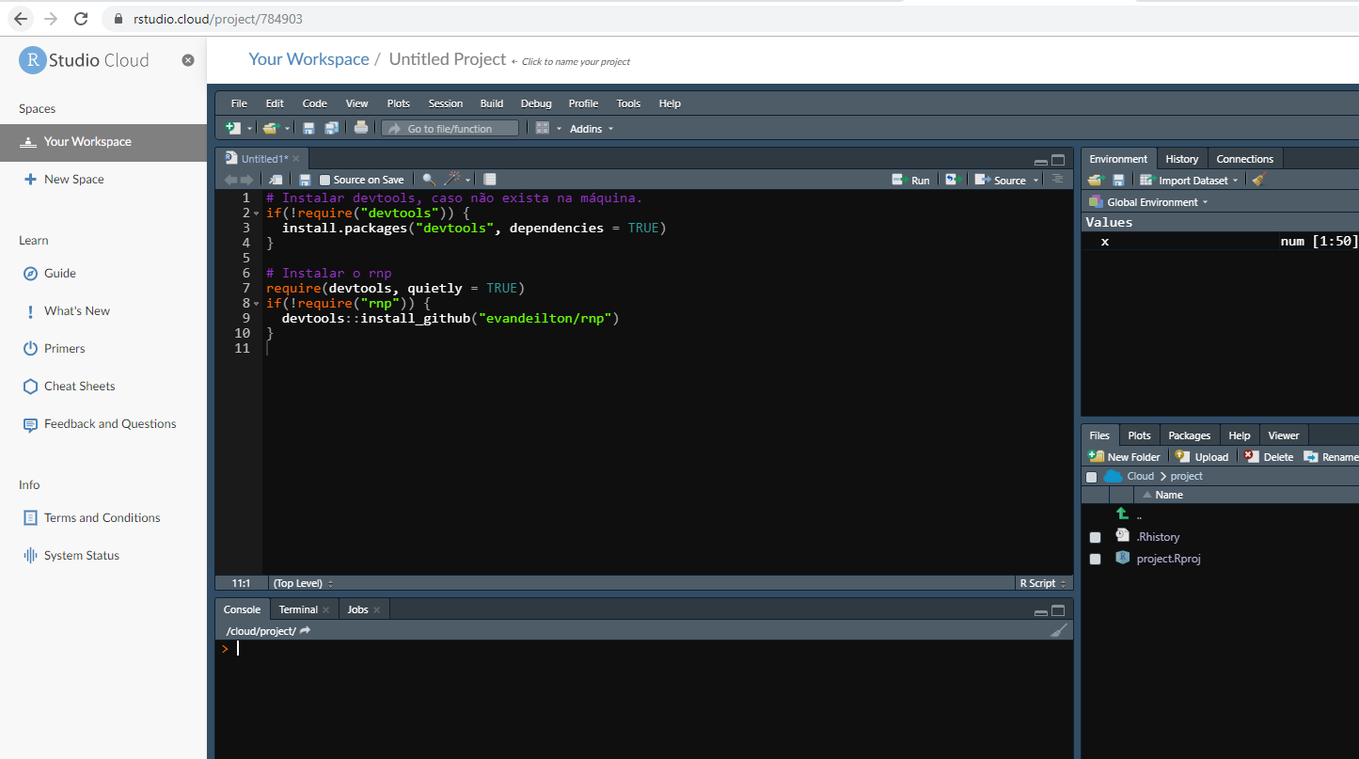Clear environment objects with the broom icon
The image size is (1359, 759).
1259,180
